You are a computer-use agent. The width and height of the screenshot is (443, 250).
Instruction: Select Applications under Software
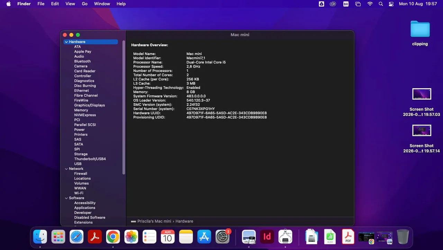(85, 208)
